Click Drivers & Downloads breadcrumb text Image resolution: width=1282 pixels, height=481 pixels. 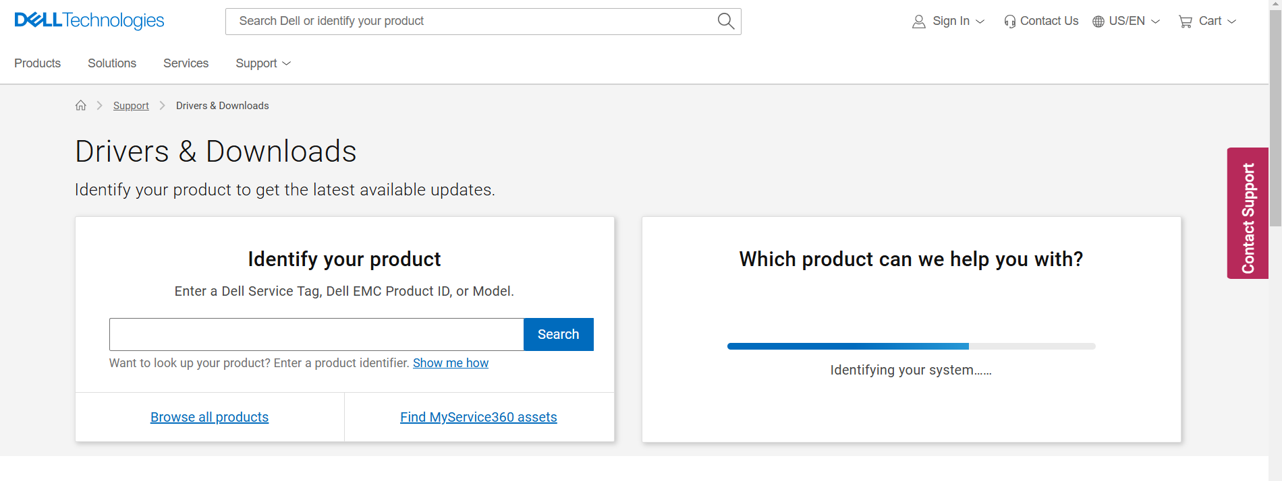coord(223,106)
